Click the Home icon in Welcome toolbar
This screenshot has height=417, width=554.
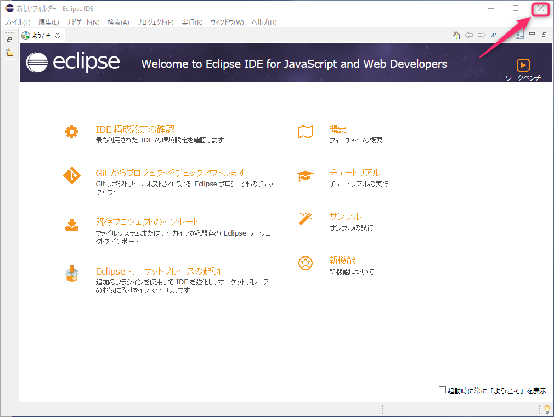point(456,35)
